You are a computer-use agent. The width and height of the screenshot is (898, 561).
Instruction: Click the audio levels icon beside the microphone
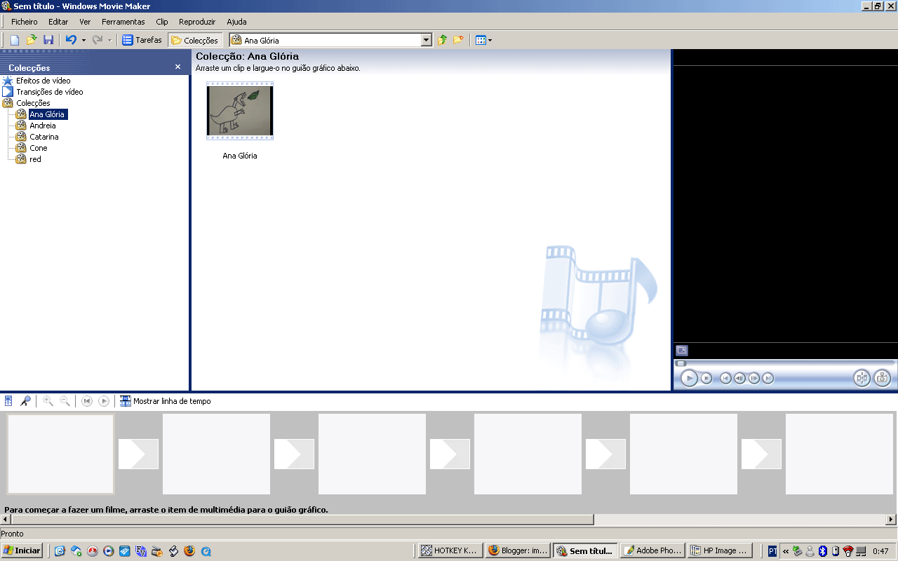click(8, 400)
